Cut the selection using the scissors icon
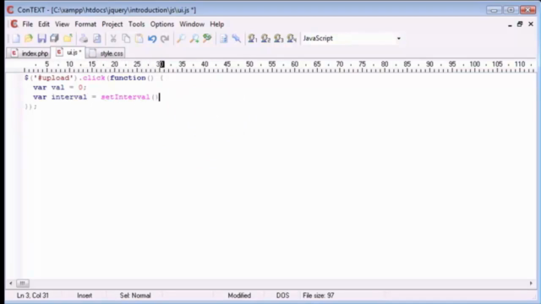The height and width of the screenshot is (304, 541). tap(113, 38)
